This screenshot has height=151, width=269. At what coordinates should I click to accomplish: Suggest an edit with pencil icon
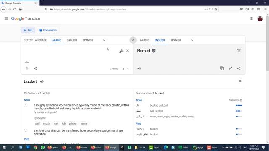click(x=230, y=68)
